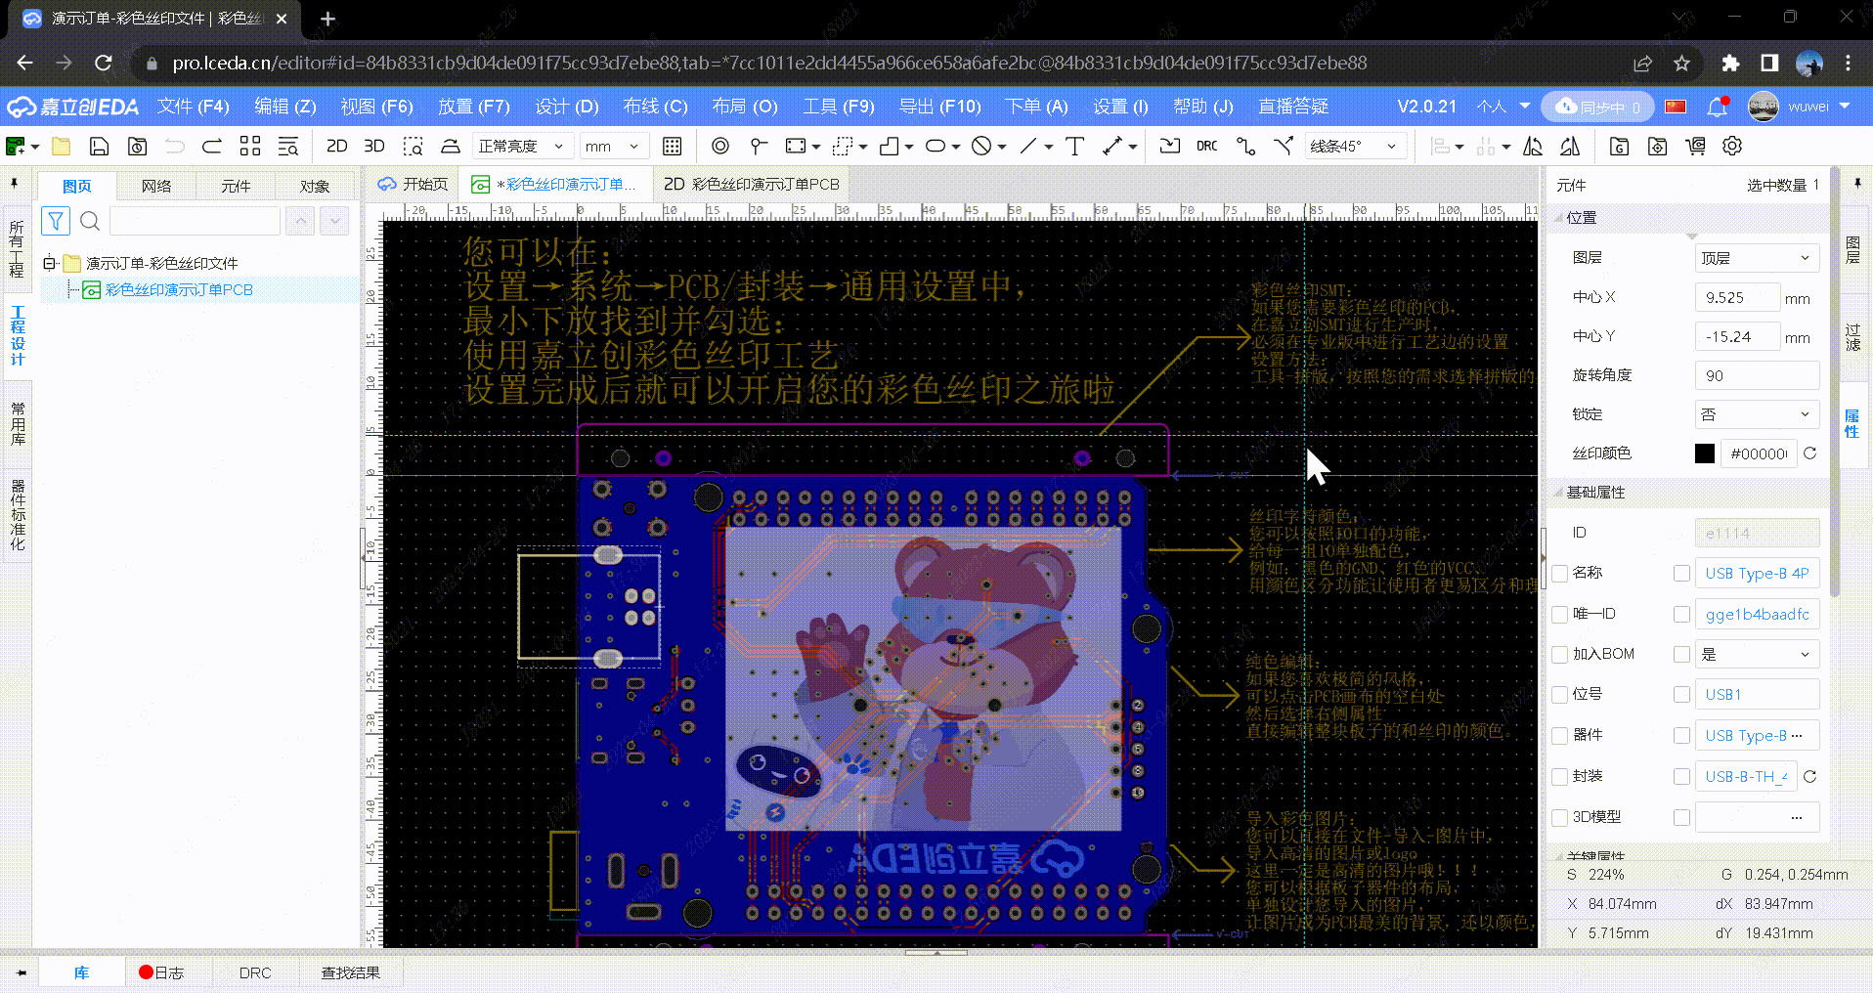Image resolution: width=1873 pixels, height=993 pixels.
Task: Open the mm unit dropdown
Action: pos(614,147)
